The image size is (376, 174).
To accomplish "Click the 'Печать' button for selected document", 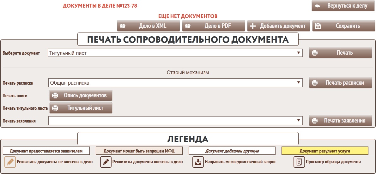I will [341, 53].
